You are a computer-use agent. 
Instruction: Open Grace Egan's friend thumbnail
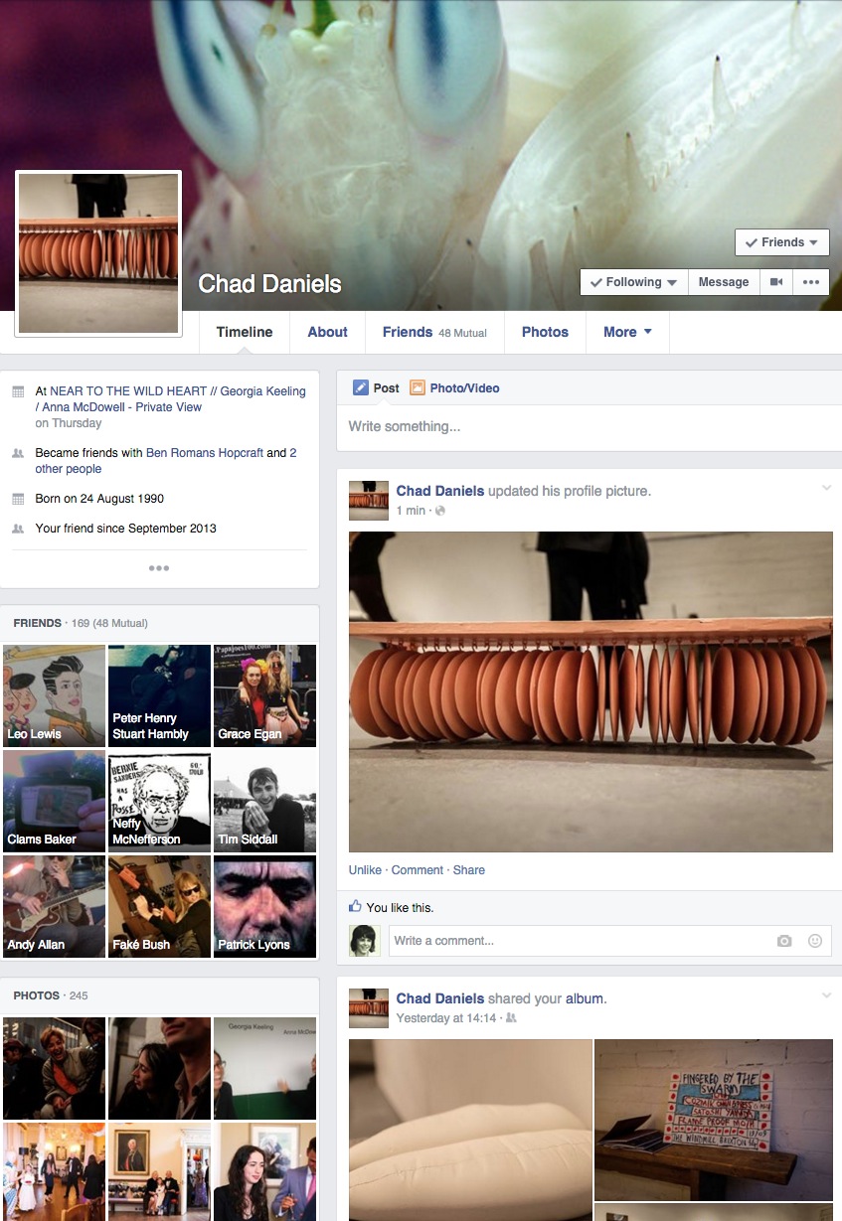pos(264,695)
